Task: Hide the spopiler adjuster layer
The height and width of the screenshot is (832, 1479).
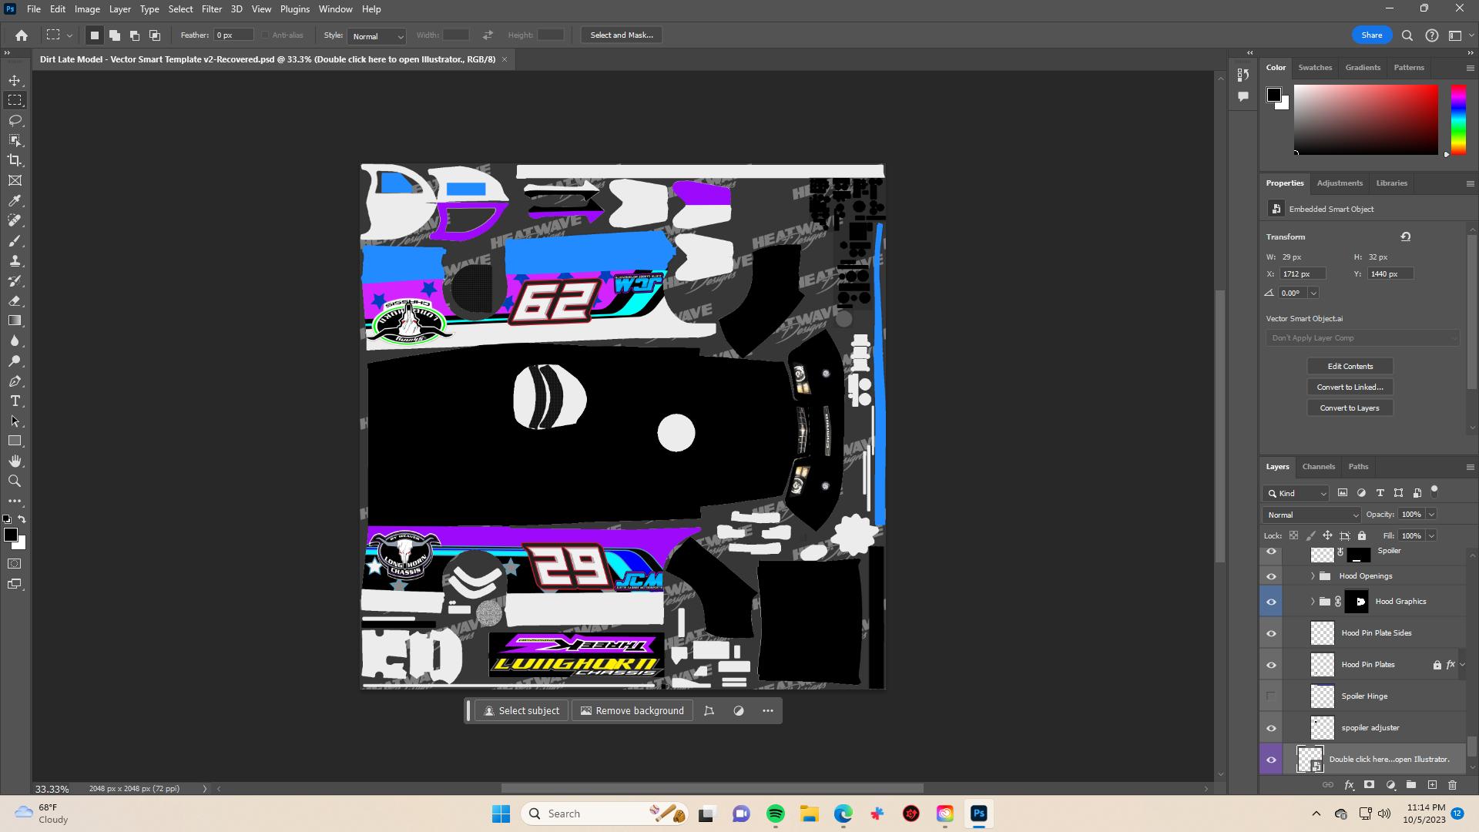Action: 1271,728
